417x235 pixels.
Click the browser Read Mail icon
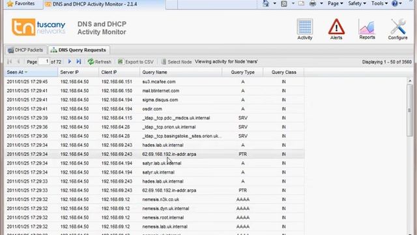(301, 3)
